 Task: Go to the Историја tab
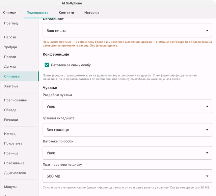[92, 12]
